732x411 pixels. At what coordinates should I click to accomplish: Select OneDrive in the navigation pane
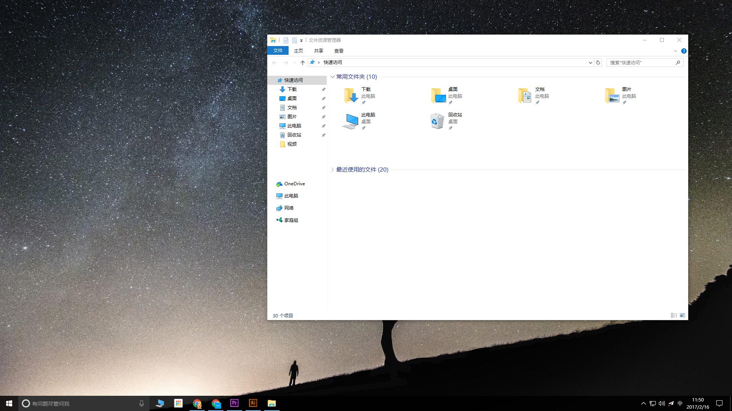click(x=294, y=184)
